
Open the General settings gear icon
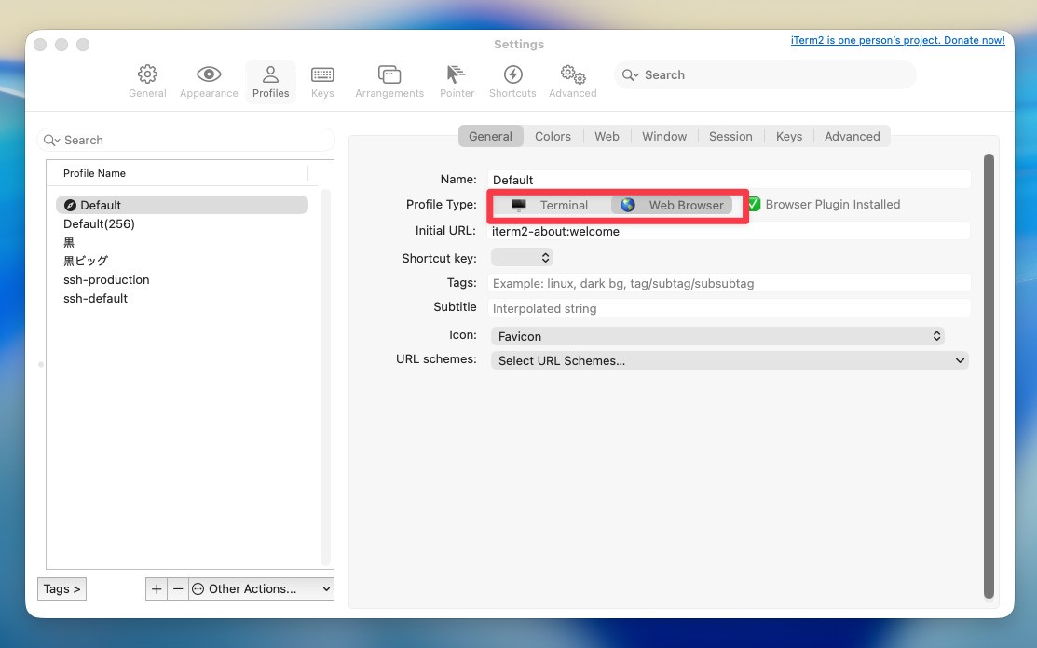click(x=147, y=74)
